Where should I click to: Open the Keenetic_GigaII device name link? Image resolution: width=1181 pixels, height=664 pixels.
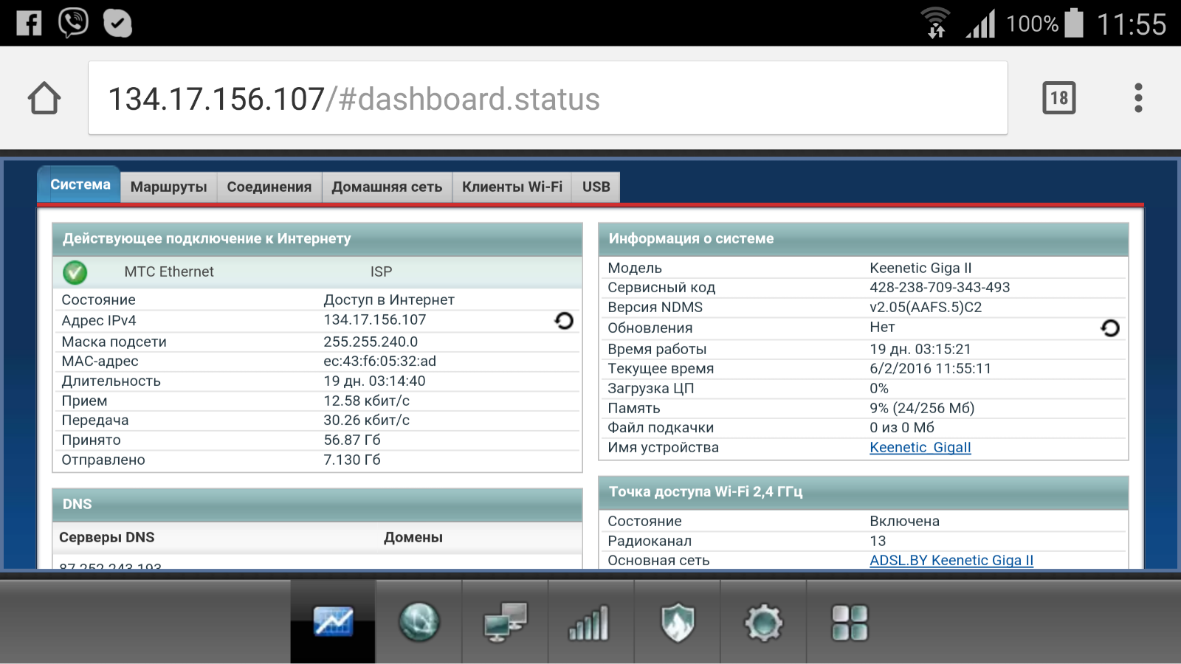pos(920,447)
